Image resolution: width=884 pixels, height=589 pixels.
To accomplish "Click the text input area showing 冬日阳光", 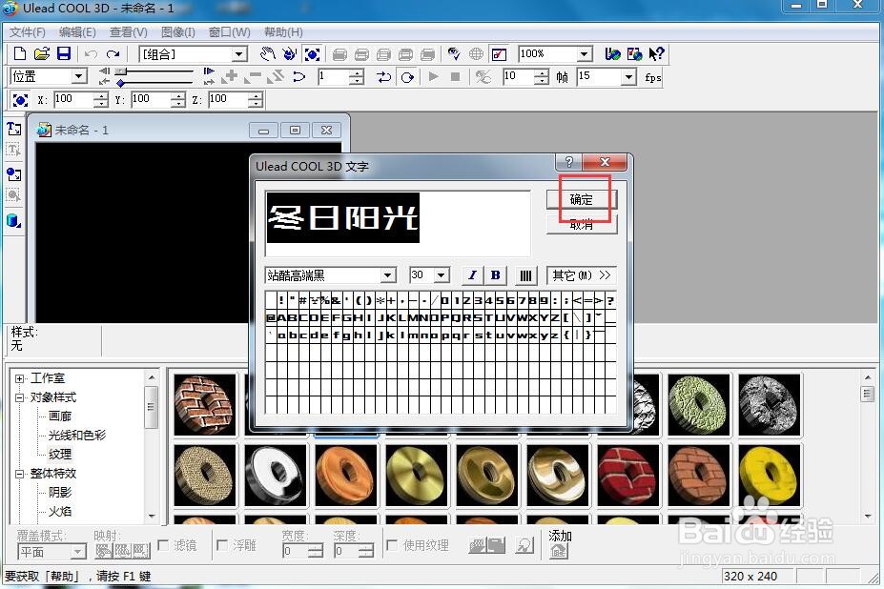I will 398,223.
